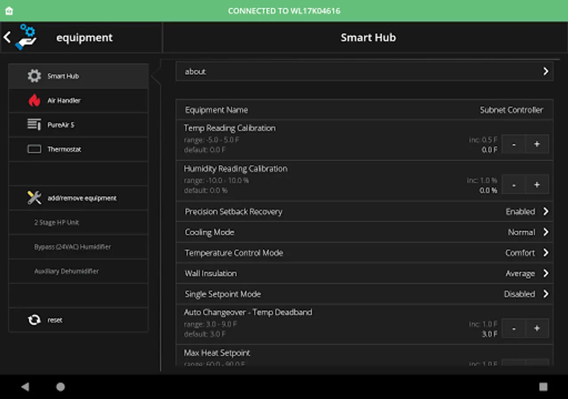
Task: Tap the Normal value for Cooling Mode
Action: tap(521, 232)
